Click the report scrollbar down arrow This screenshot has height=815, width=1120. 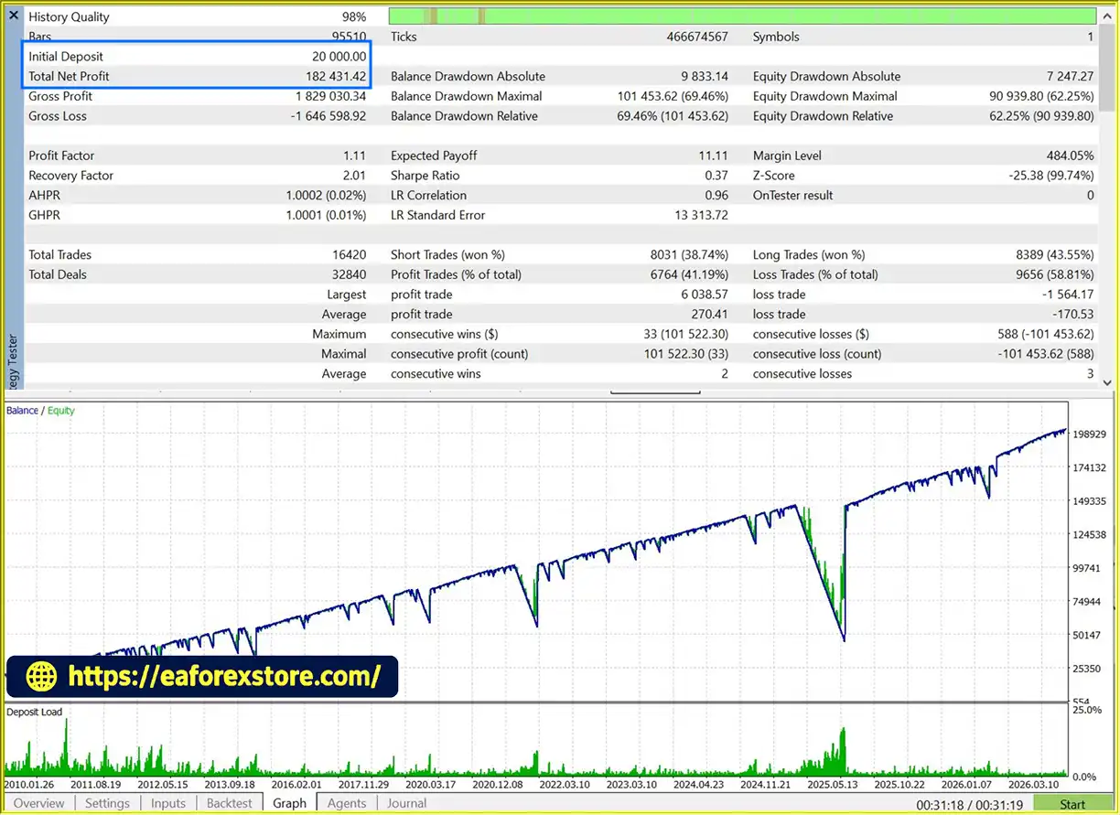[1107, 382]
